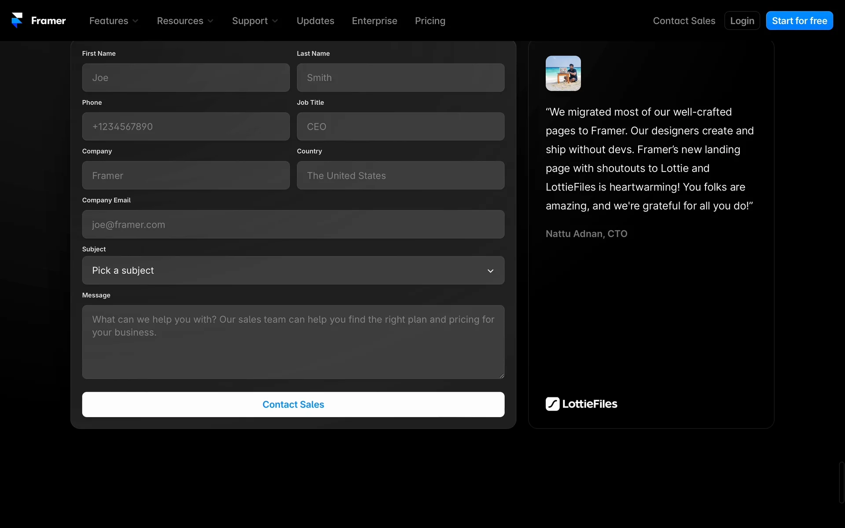Click the Framer logo icon
The width and height of the screenshot is (845, 528).
click(17, 20)
